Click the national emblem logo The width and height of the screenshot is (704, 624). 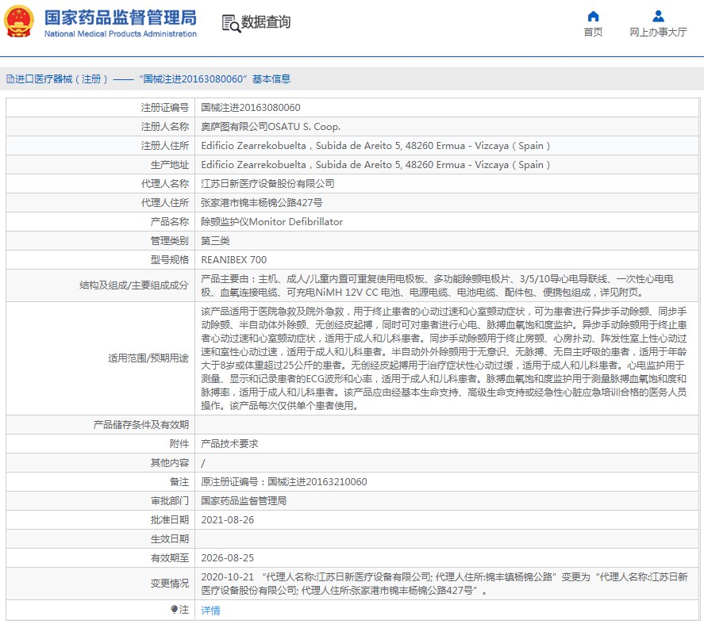(19, 21)
